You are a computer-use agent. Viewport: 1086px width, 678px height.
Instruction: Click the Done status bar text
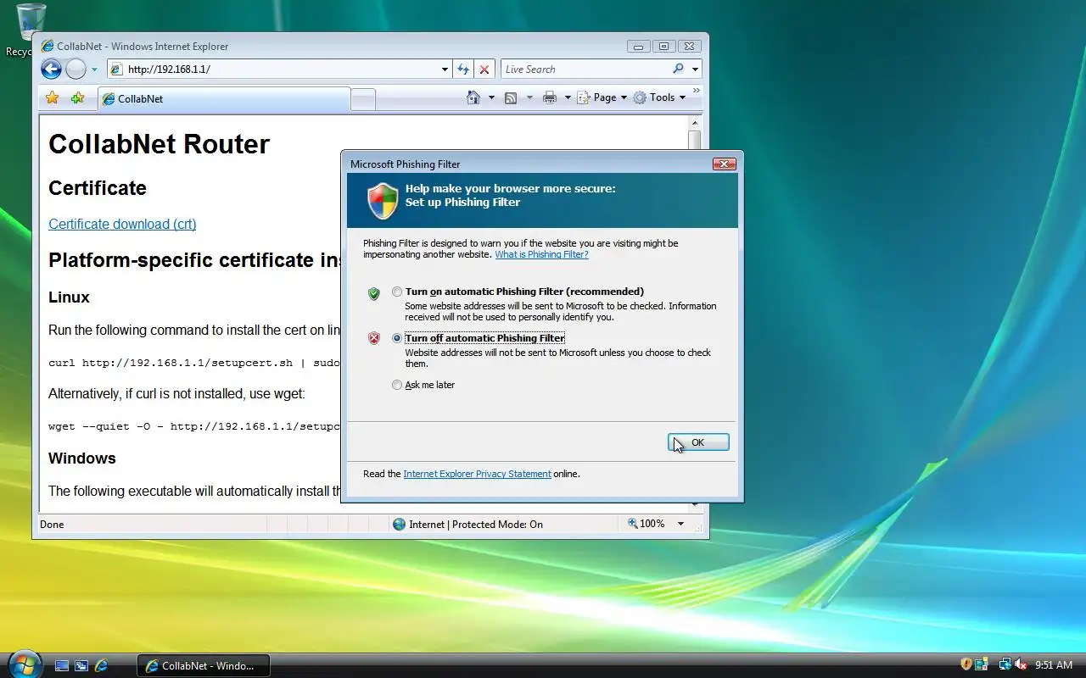(52, 525)
